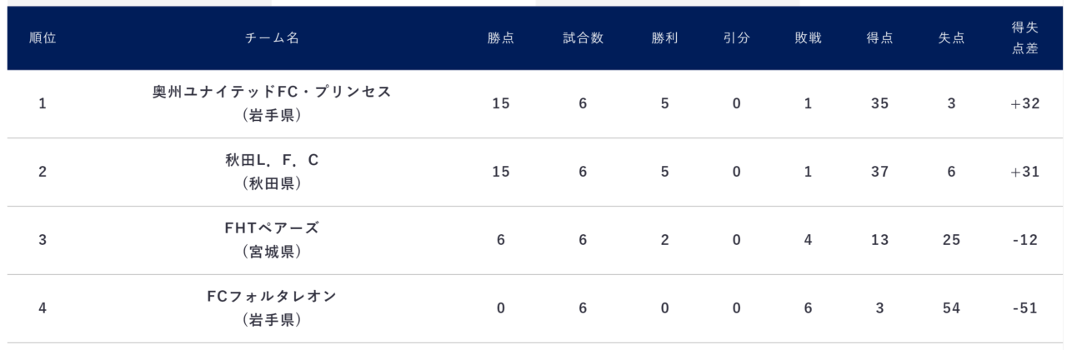The height and width of the screenshot is (350, 1067).
Task: Select the 得点 column header
Action: 879,38
